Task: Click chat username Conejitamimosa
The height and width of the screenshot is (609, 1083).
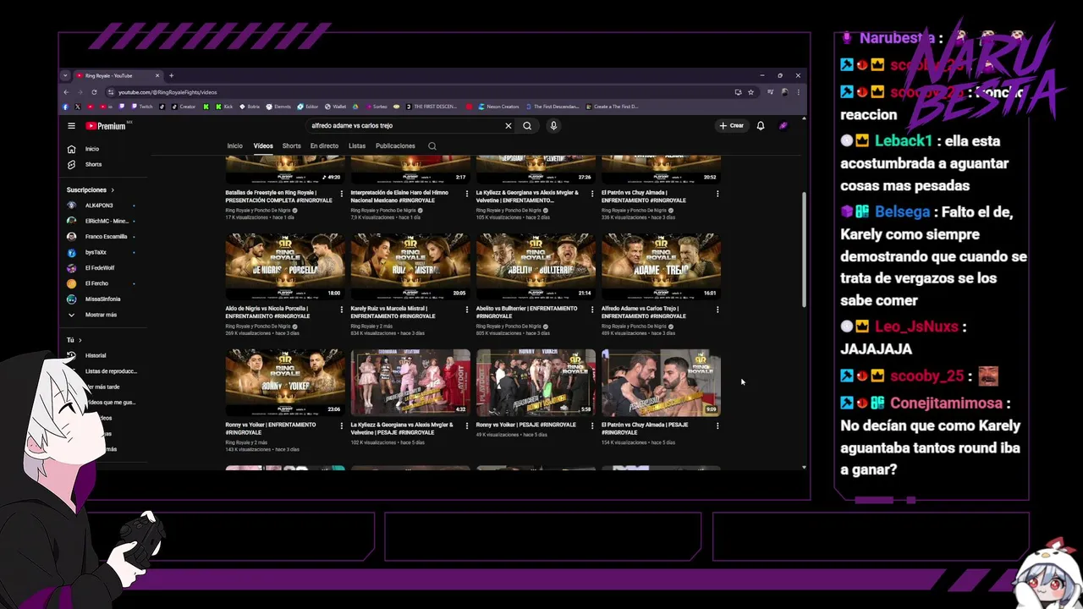Action: tap(946, 403)
